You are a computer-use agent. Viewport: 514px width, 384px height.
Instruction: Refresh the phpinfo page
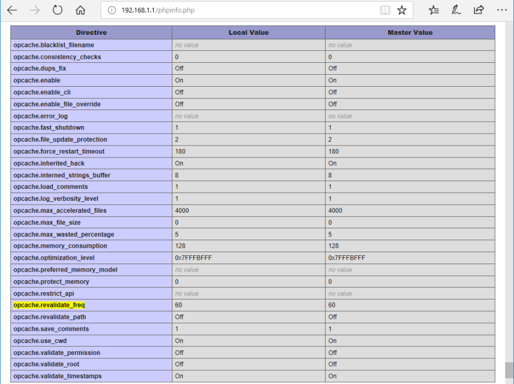[57, 10]
